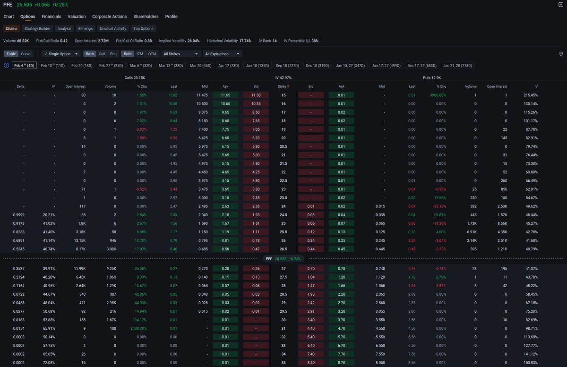Image resolution: width=567 pixels, height=367 pixels.
Task: Click the PFE ticker symbol at top left
Action: (8, 5)
